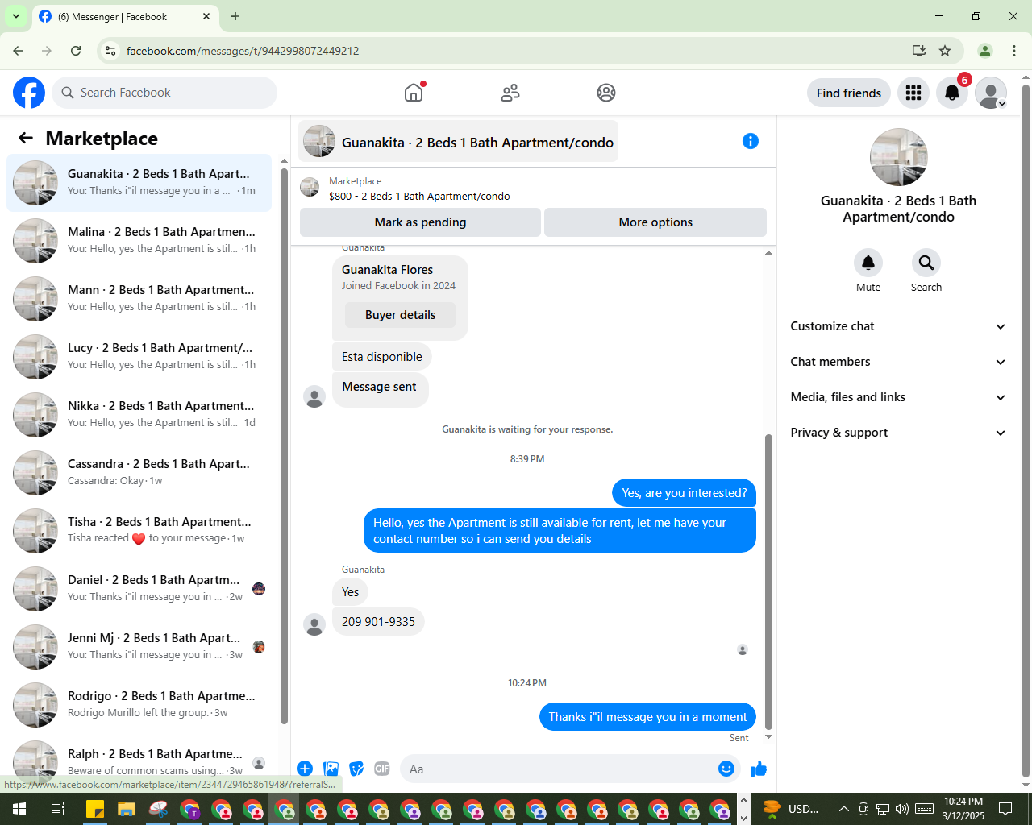Send a thumbs-up like
This screenshot has width=1032, height=825.
[x=759, y=769]
